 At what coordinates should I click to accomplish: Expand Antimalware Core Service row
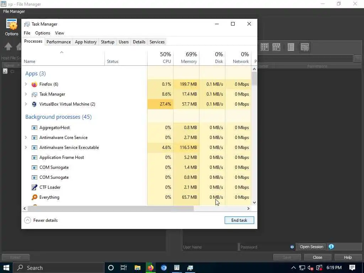[26, 138]
